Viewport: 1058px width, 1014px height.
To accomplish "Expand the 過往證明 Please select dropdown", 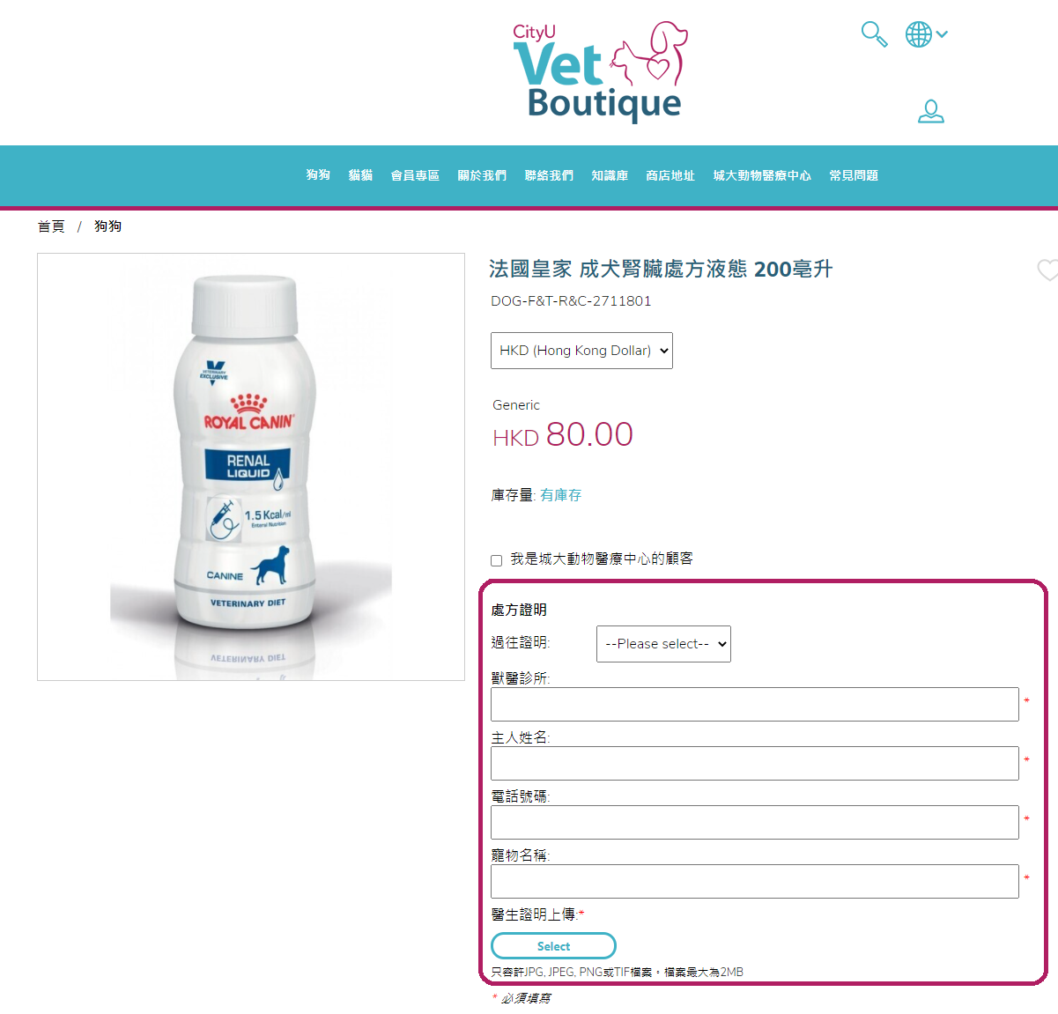I will click(x=663, y=644).
